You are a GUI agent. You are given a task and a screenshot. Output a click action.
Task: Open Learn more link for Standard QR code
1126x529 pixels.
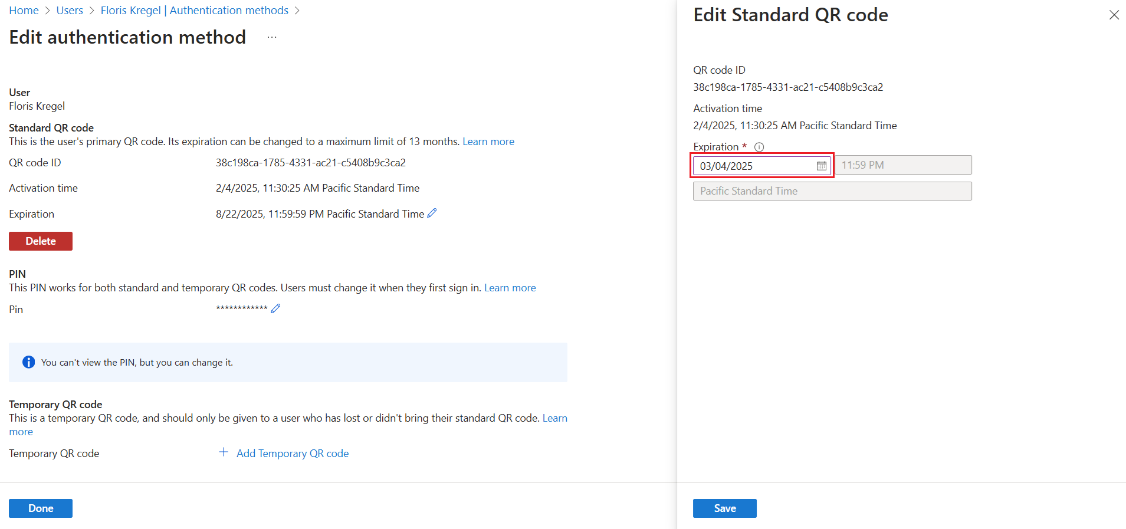pyautogui.click(x=488, y=142)
